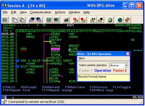Open the Window menu

(74, 12)
